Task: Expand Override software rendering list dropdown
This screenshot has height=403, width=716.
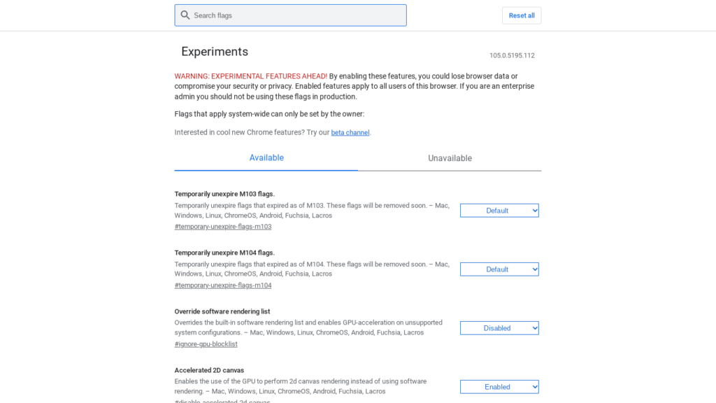Action: pos(499,328)
